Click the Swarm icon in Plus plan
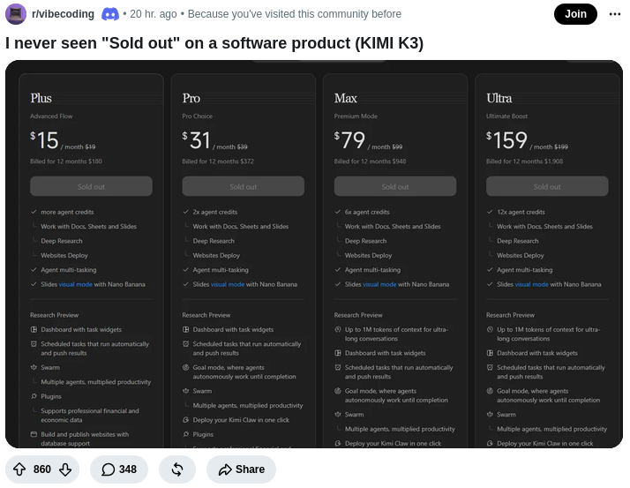Screen dimensions: 630x488 click(x=34, y=367)
